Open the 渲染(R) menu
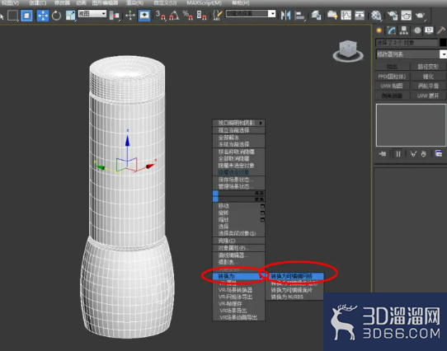The width and height of the screenshot is (447, 351). [x=134, y=3]
